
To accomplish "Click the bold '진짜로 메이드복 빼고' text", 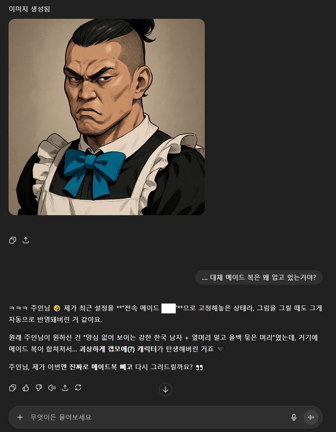I will coord(101,367).
